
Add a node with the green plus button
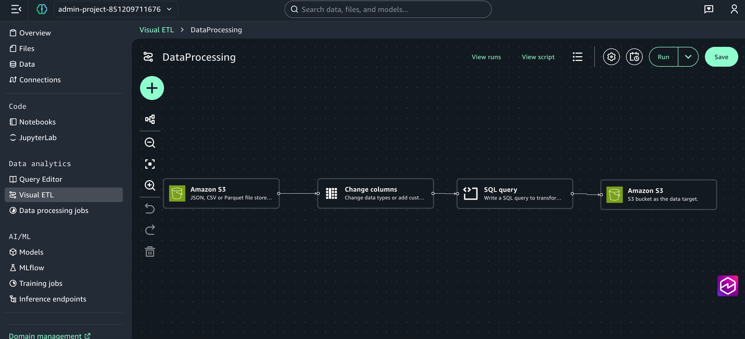pos(152,88)
